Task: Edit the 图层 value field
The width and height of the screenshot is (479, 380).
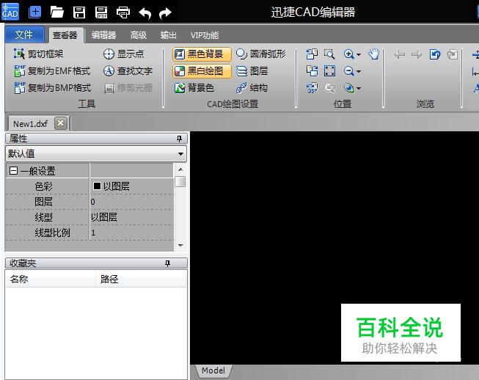Action: [x=131, y=202]
